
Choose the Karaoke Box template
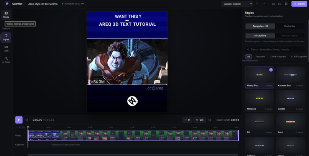tap(290, 77)
